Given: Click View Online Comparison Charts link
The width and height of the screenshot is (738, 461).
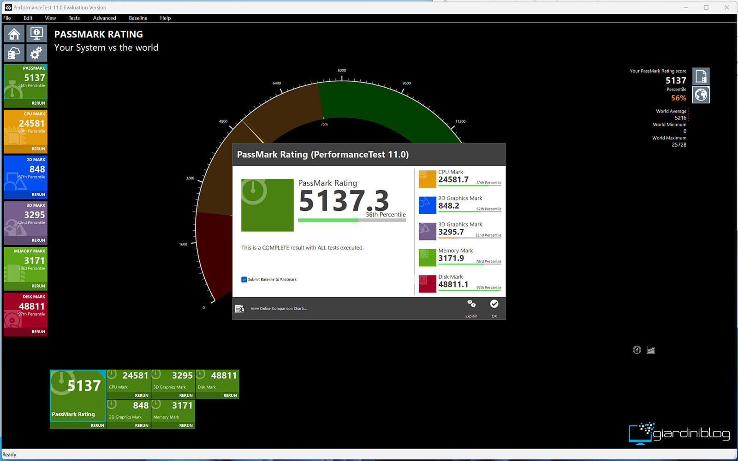Looking at the screenshot, I should click(x=279, y=309).
